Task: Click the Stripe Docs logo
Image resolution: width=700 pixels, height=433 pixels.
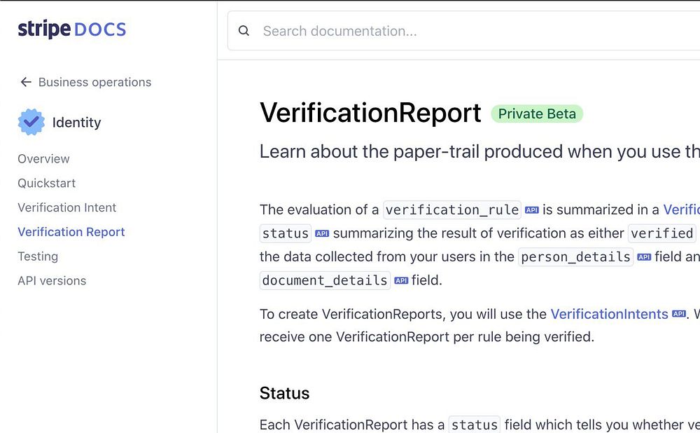Action: [x=72, y=29]
